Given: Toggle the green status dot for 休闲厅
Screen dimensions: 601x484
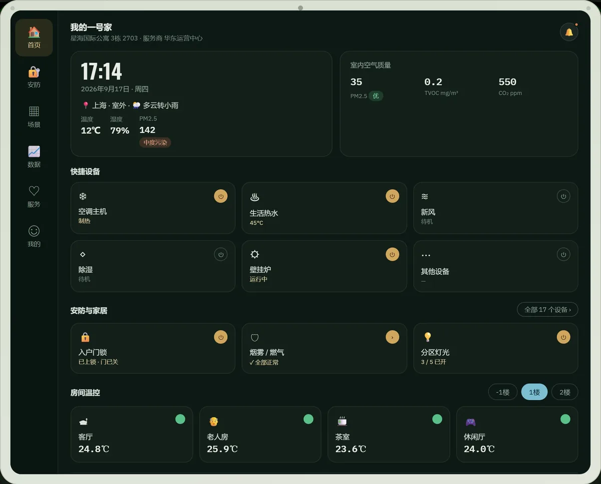Looking at the screenshot, I should (x=565, y=419).
